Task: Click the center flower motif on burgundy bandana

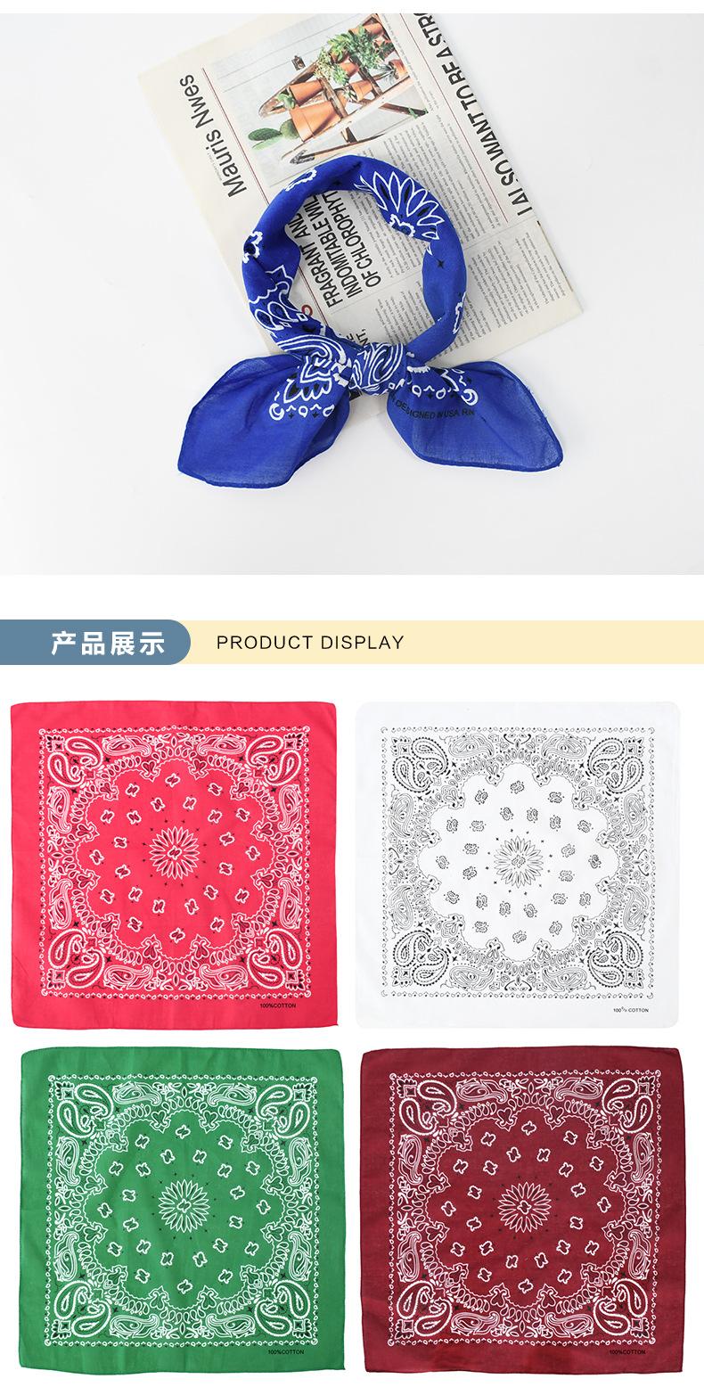Action: pos(525,1202)
